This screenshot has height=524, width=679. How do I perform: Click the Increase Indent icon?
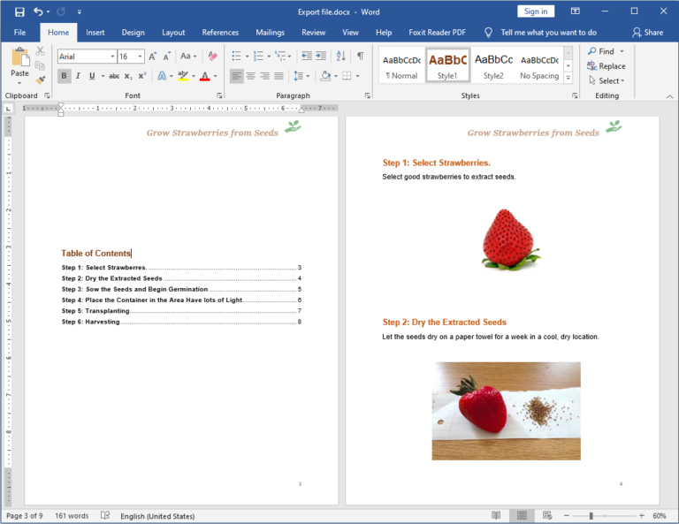pyautogui.click(x=321, y=56)
